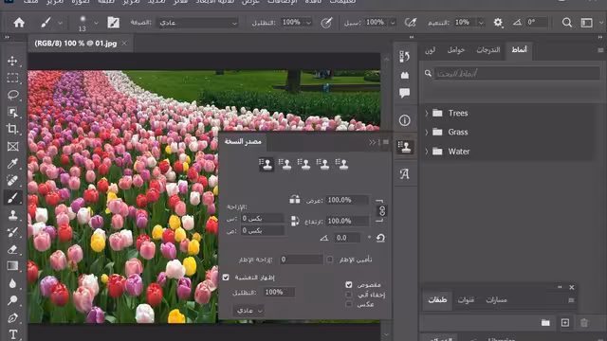The width and height of the screenshot is (607, 341).
Task: Select the first clone source stamp
Action: coord(267,164)
